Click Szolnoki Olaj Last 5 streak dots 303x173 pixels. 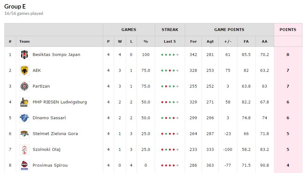(170, 150)
